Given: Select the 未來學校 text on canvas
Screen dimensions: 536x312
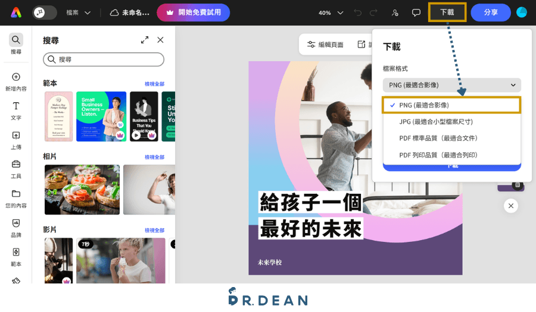Looking at the screenshot, I should tap(270, 262).
